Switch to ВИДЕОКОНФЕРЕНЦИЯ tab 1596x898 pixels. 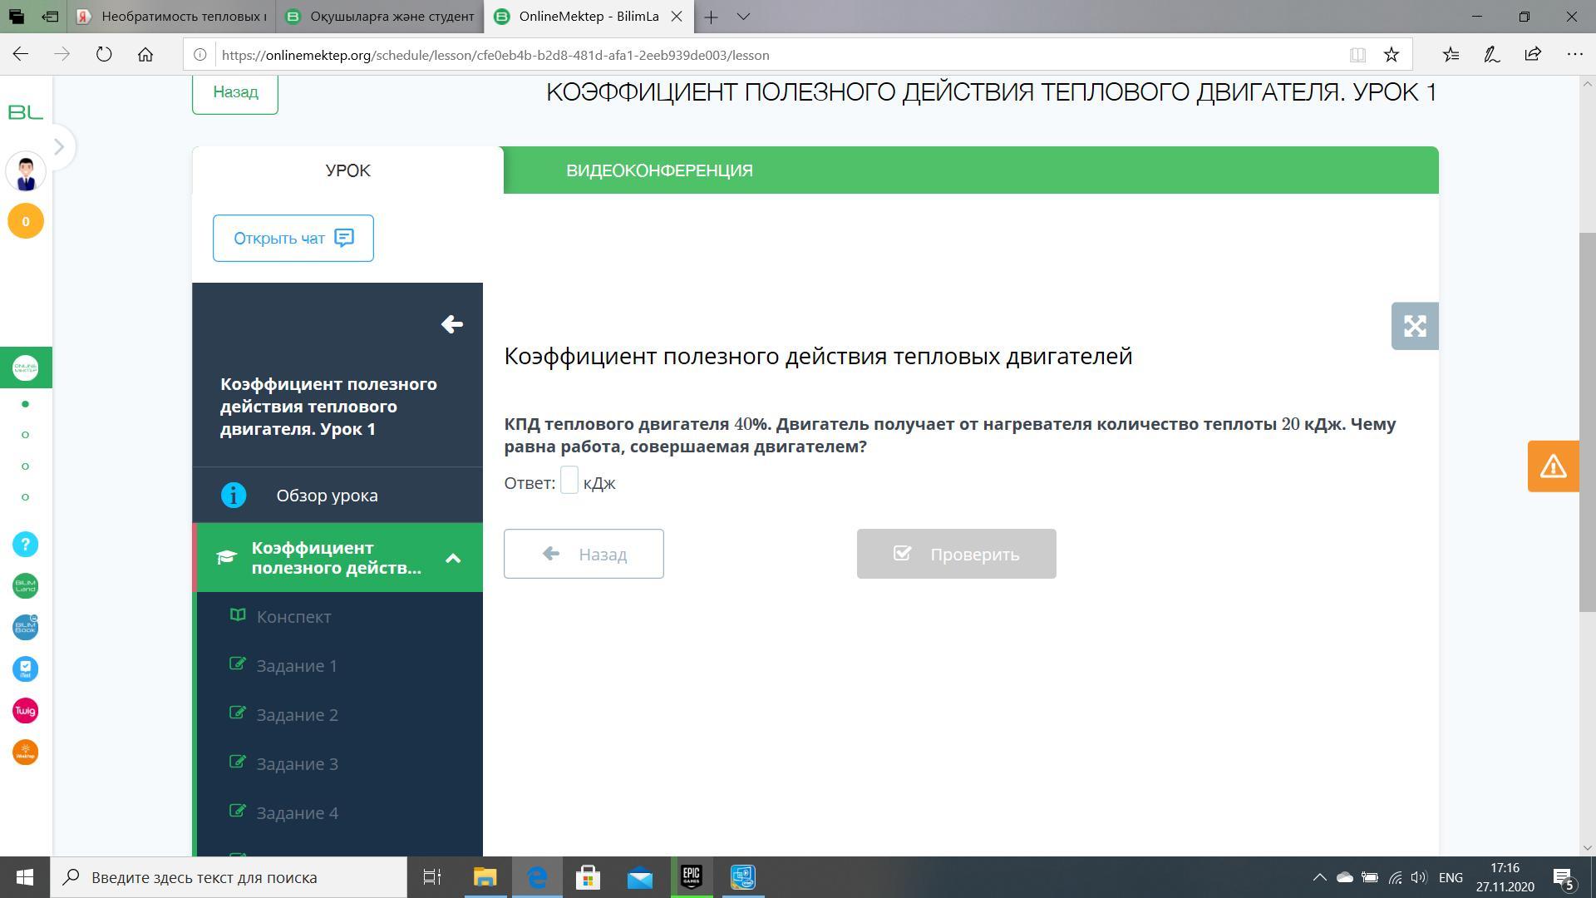(x=659, y=170)
